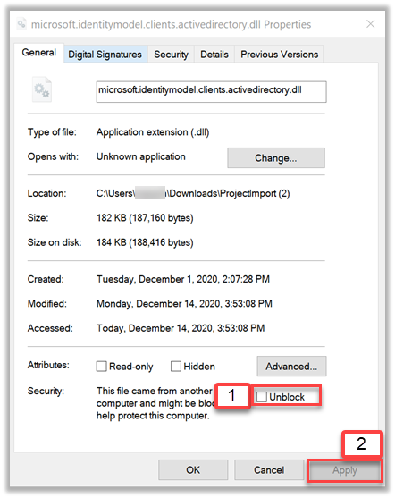Confirm with the OK button
395x498 pixels.
click(x=193, y=470)
